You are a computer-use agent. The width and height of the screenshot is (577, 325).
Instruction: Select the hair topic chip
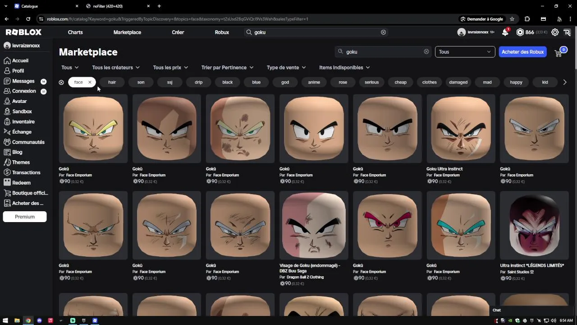tap(112, 82)
